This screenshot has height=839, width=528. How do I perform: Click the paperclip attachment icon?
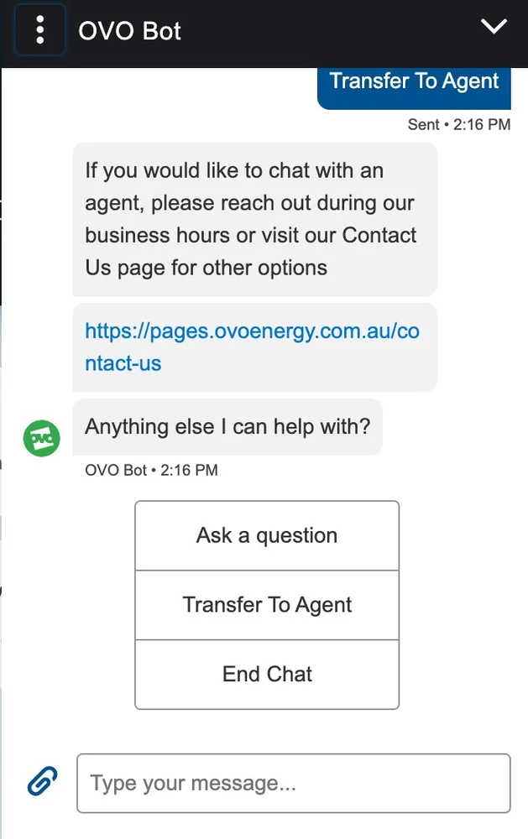tap(41, 783)
